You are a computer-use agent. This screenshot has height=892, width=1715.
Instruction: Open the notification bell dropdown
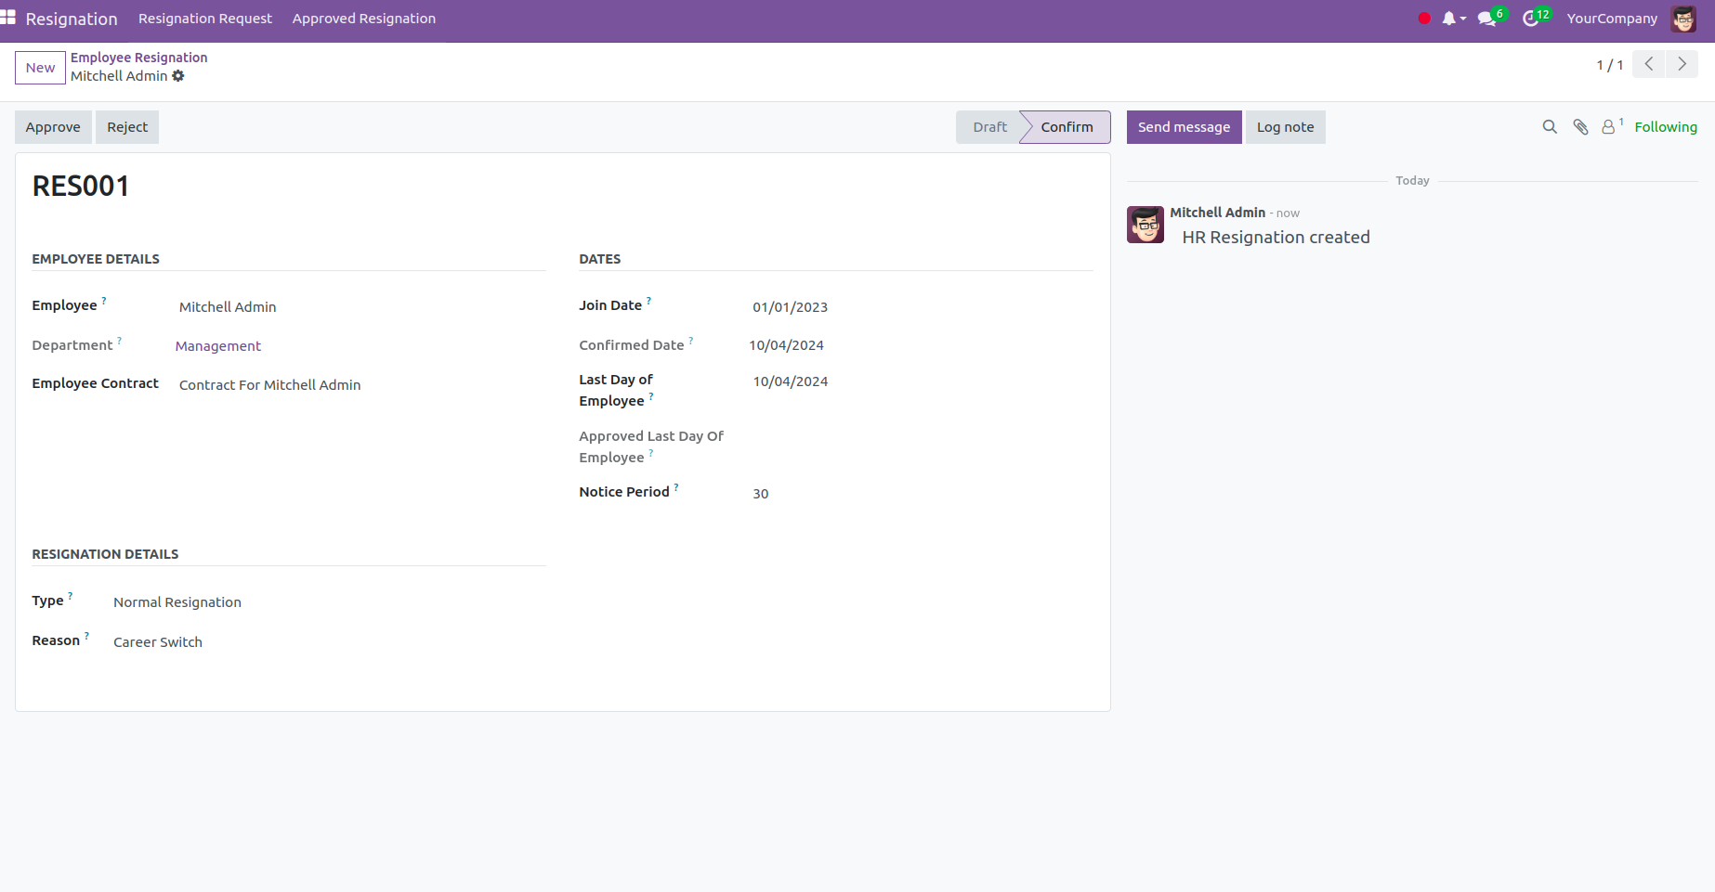[1452, 19]
